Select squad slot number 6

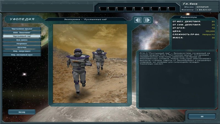pos(146,9)
